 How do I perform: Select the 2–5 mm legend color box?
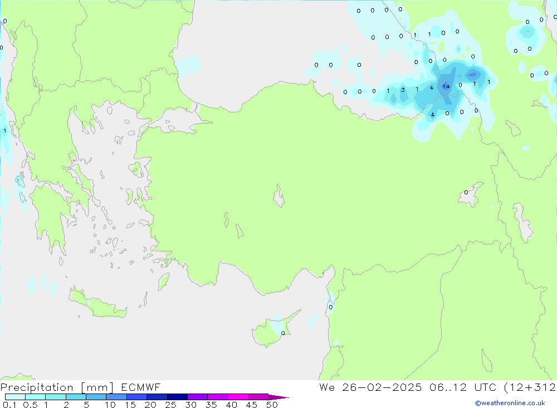tap(76, 397)
